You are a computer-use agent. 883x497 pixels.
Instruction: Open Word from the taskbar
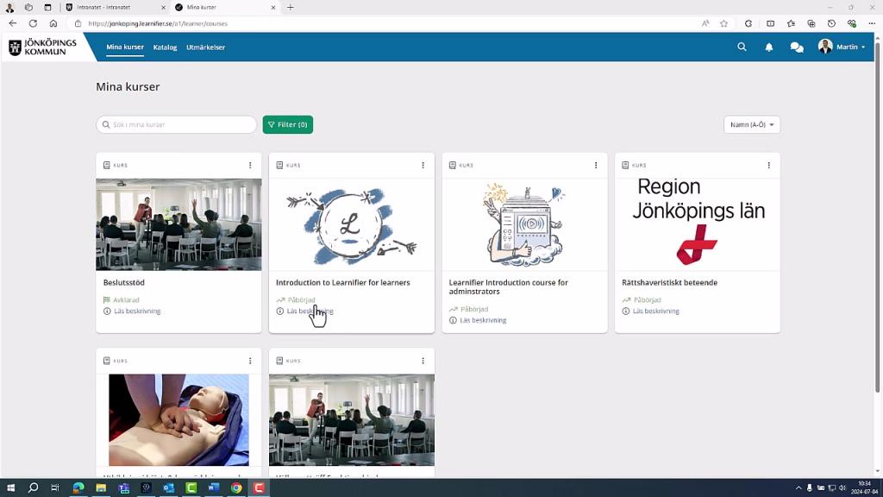[214, 488]
